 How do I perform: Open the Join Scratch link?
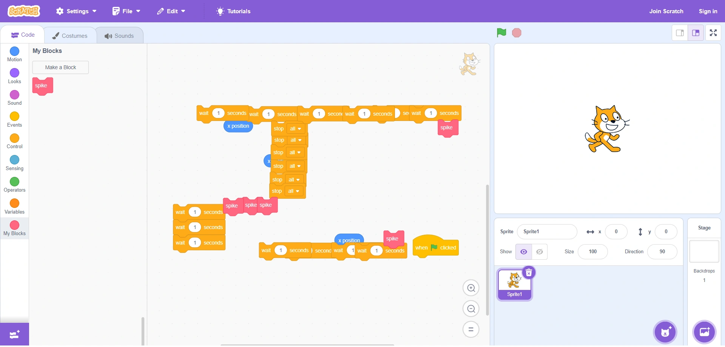tap(666, 11)
